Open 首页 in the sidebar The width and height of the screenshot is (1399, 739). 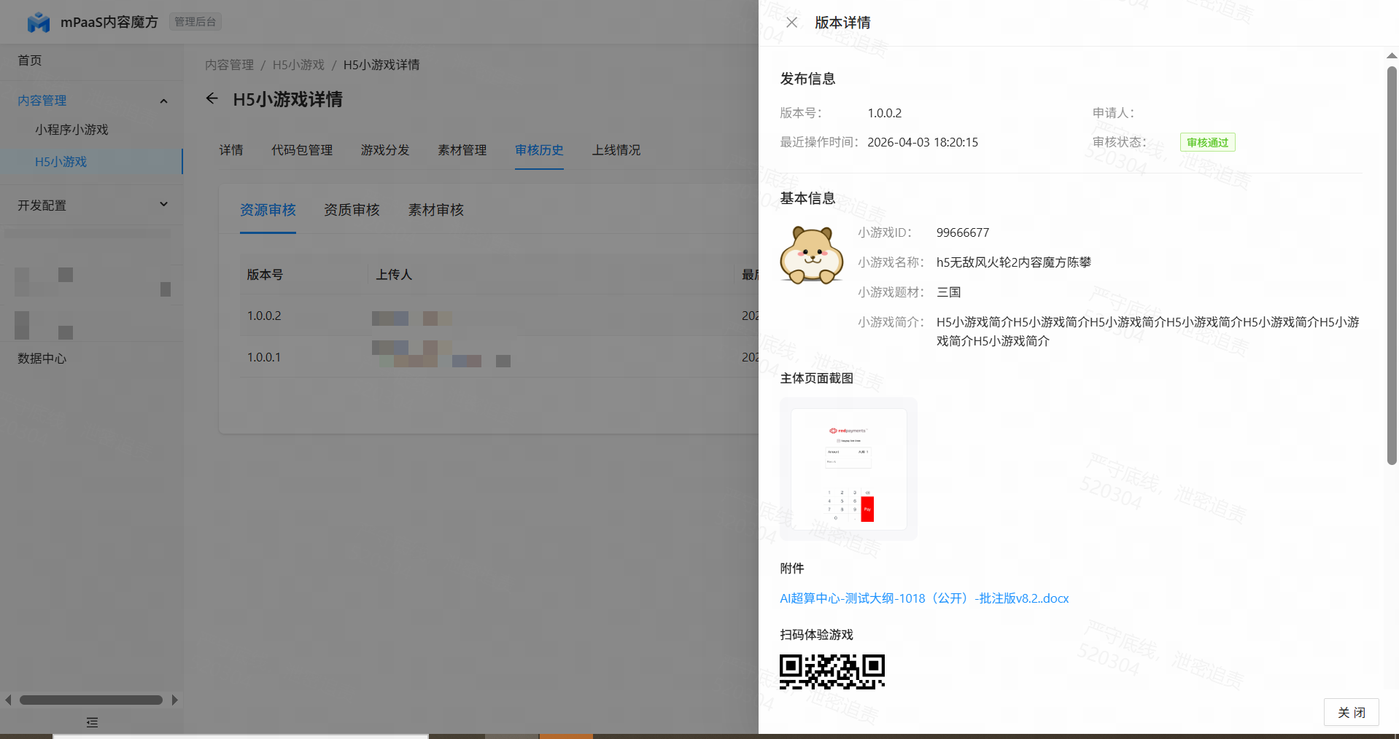30,60
